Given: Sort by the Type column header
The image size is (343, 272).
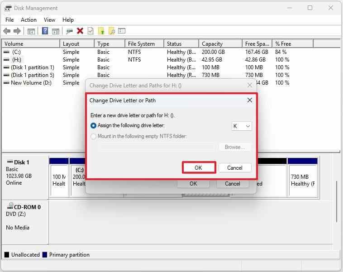Looking at the screenshot, I should point(110,44).
